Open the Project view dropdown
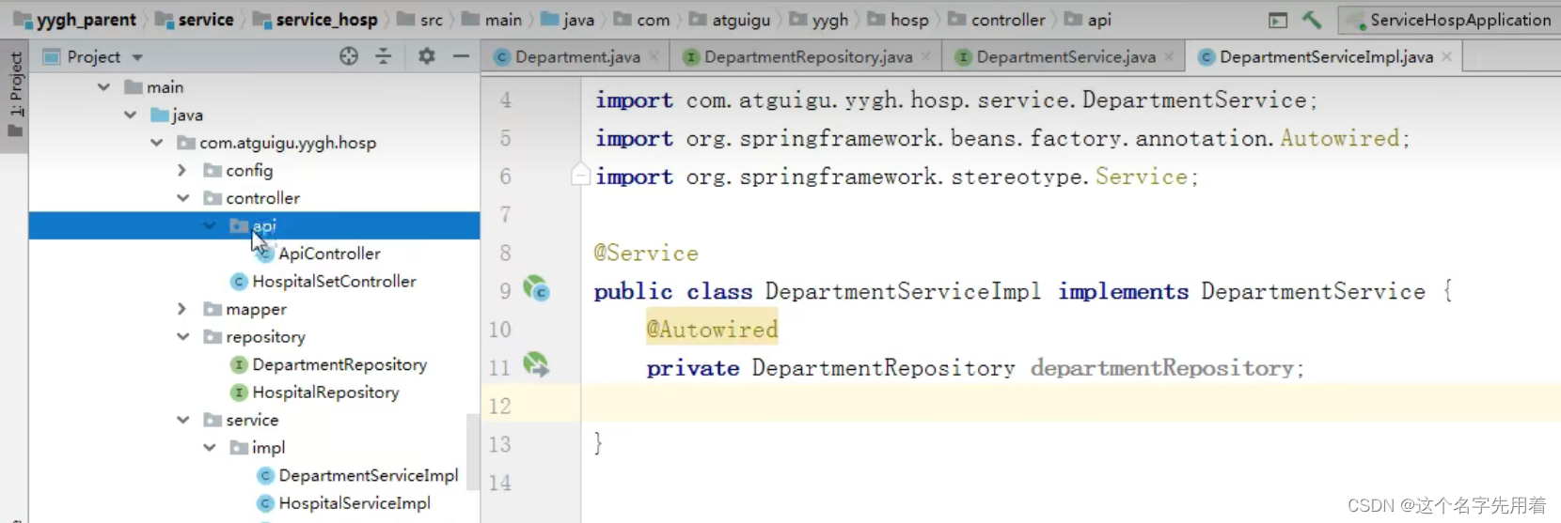 [137, 57]
